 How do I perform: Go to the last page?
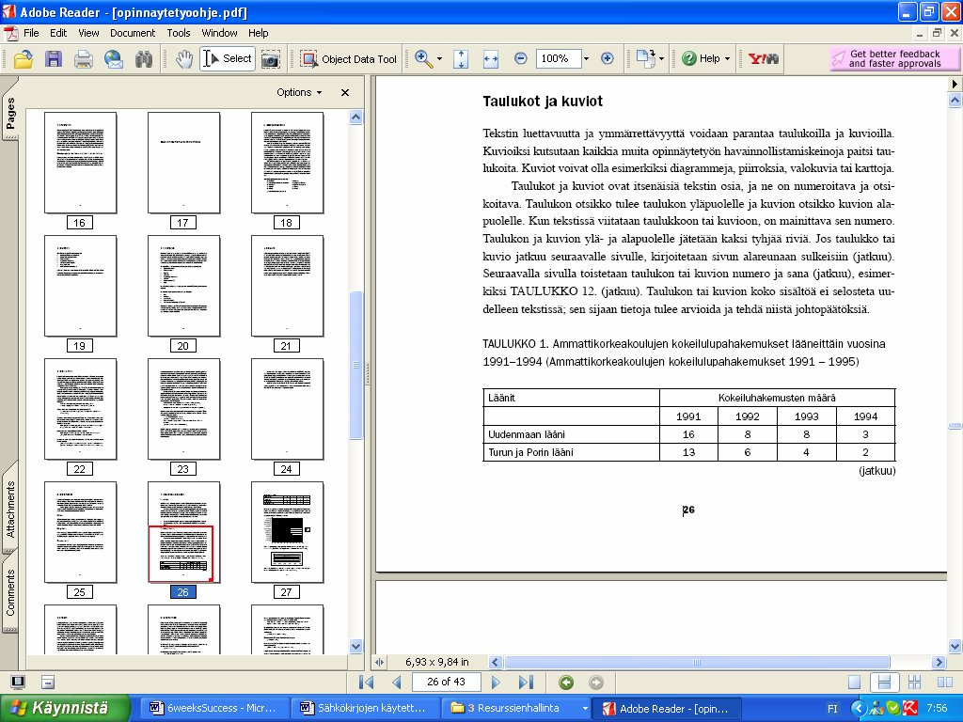[x=526, y=683]
